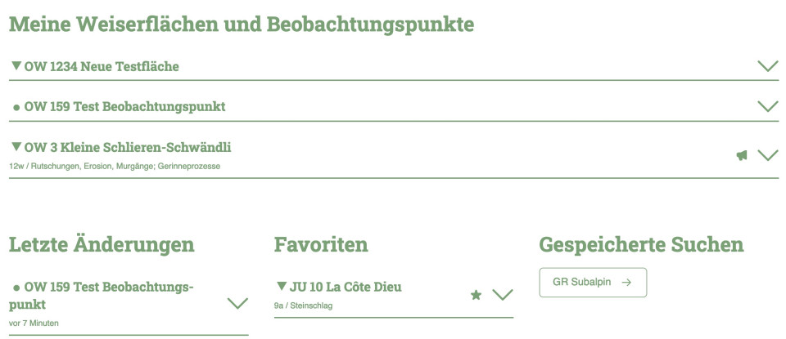Open OW 3 Kleine Schlieren-Schwändli title
This screenshot has height=339, width=786.
point(128,147)
